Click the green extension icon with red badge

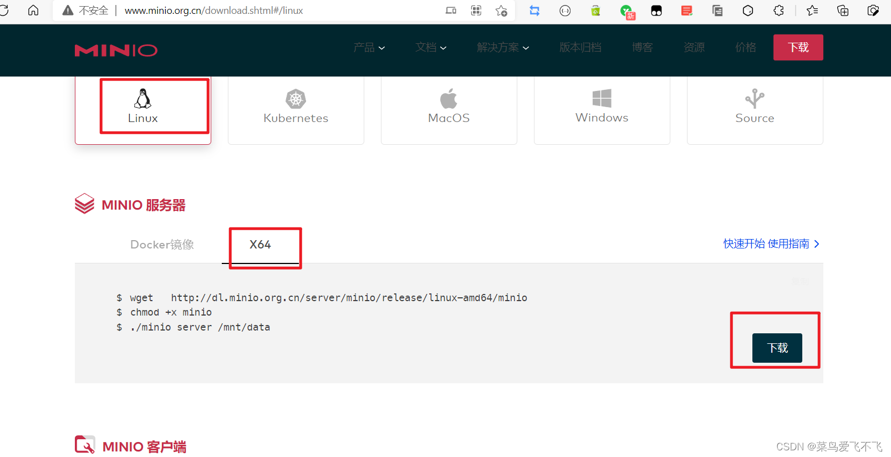click(627, 11)
